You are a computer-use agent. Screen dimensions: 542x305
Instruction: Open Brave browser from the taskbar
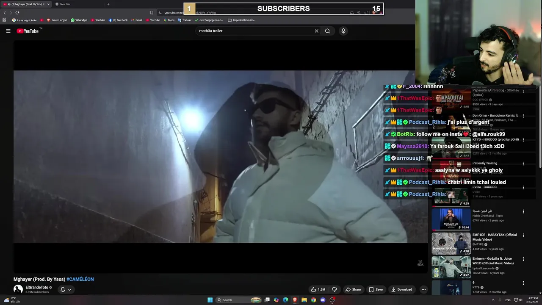point(295,300)
